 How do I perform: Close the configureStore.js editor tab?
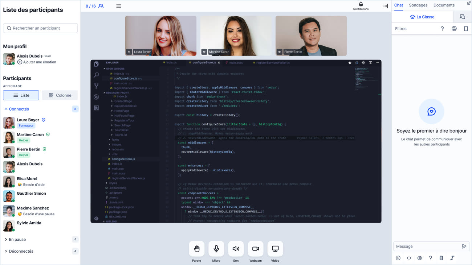point(219,63)
